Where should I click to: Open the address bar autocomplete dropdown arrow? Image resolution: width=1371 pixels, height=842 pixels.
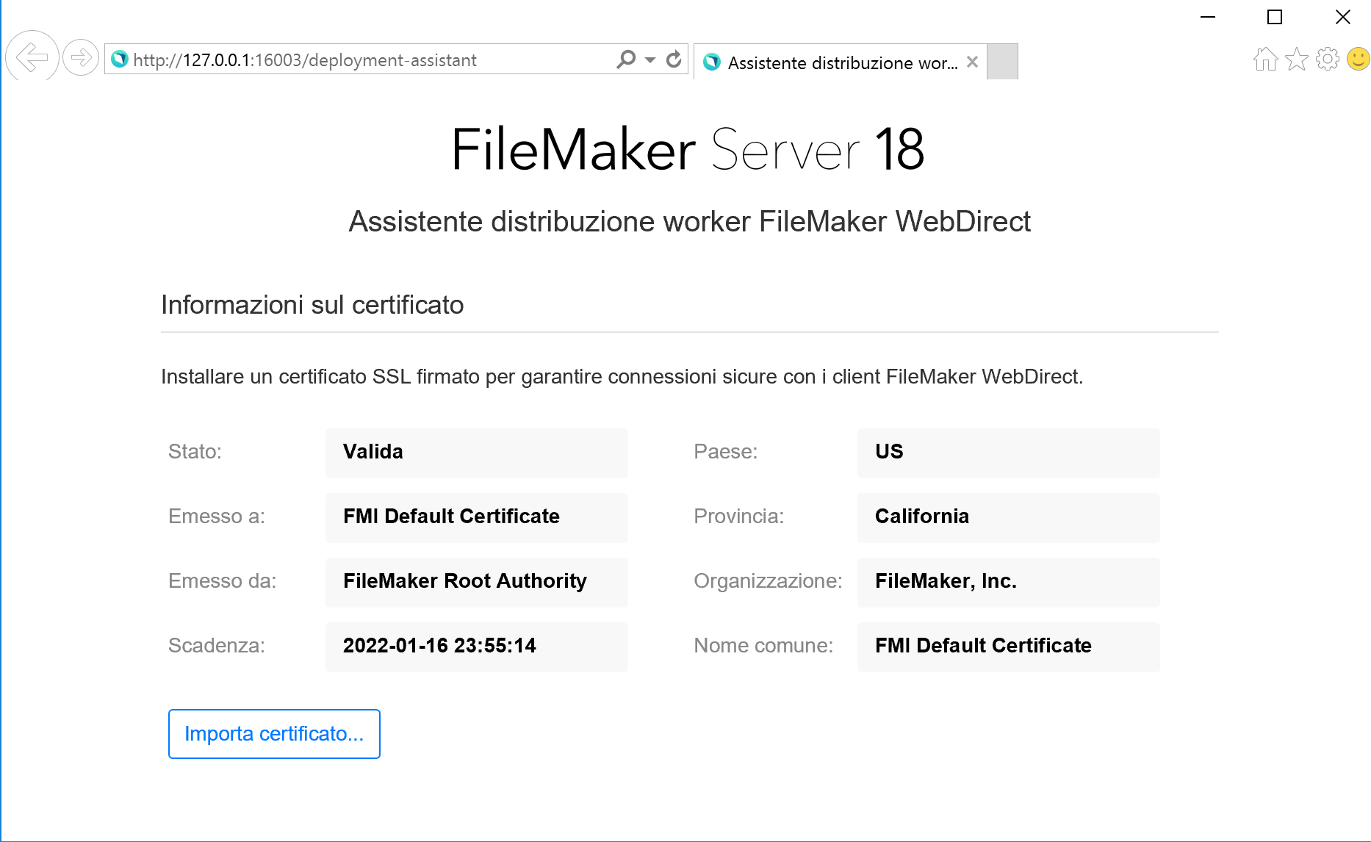(650, 60)
